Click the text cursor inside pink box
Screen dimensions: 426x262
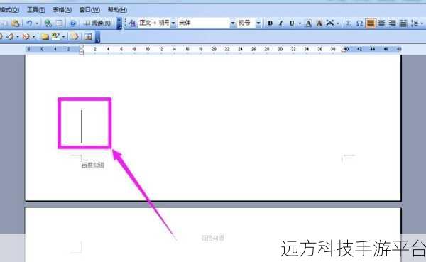[82, 126]
